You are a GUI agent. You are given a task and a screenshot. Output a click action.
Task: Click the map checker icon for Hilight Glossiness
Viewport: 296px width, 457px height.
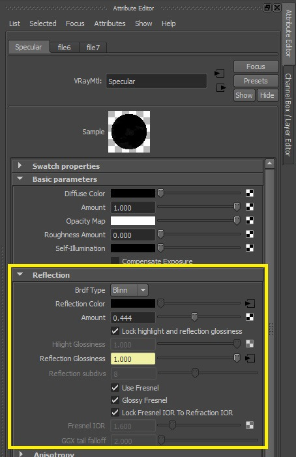[250, 344]
